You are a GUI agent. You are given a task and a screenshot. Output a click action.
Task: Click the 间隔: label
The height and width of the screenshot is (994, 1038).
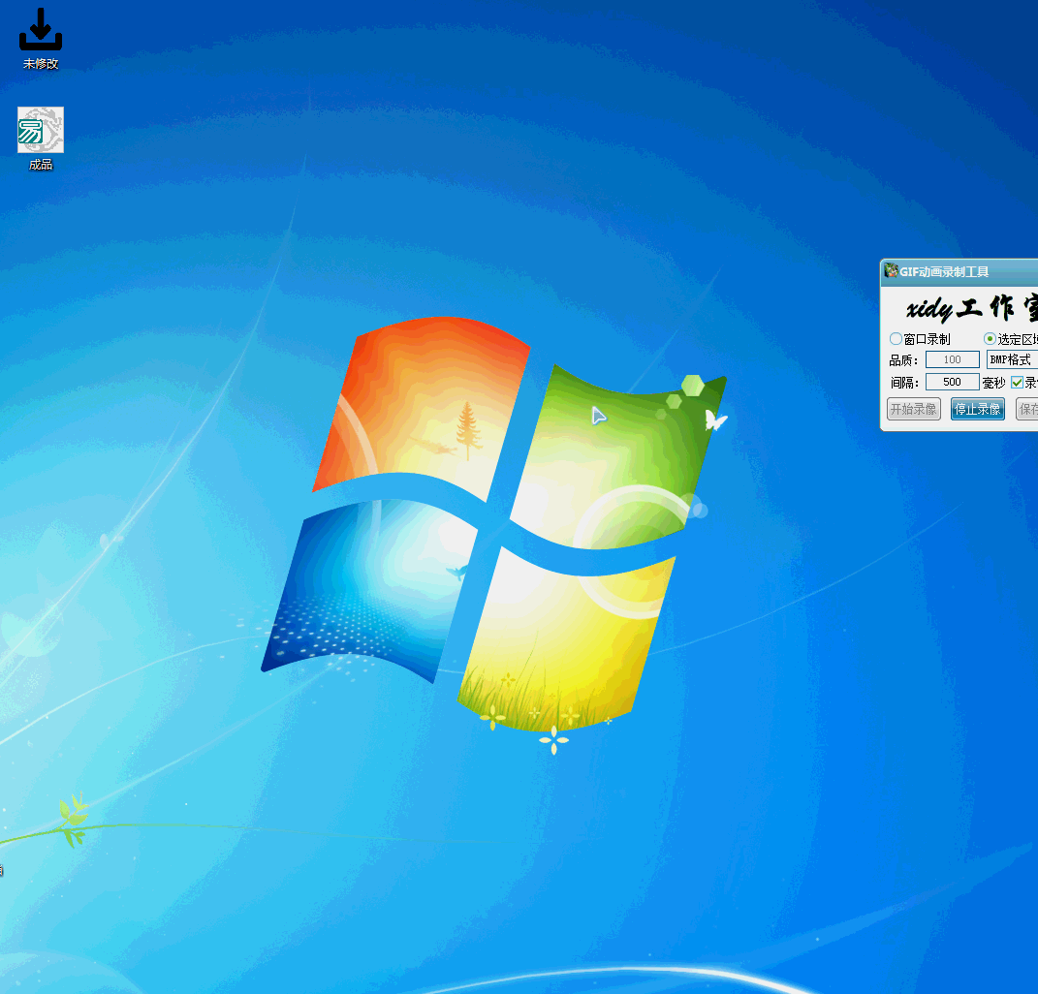(904, 383)
